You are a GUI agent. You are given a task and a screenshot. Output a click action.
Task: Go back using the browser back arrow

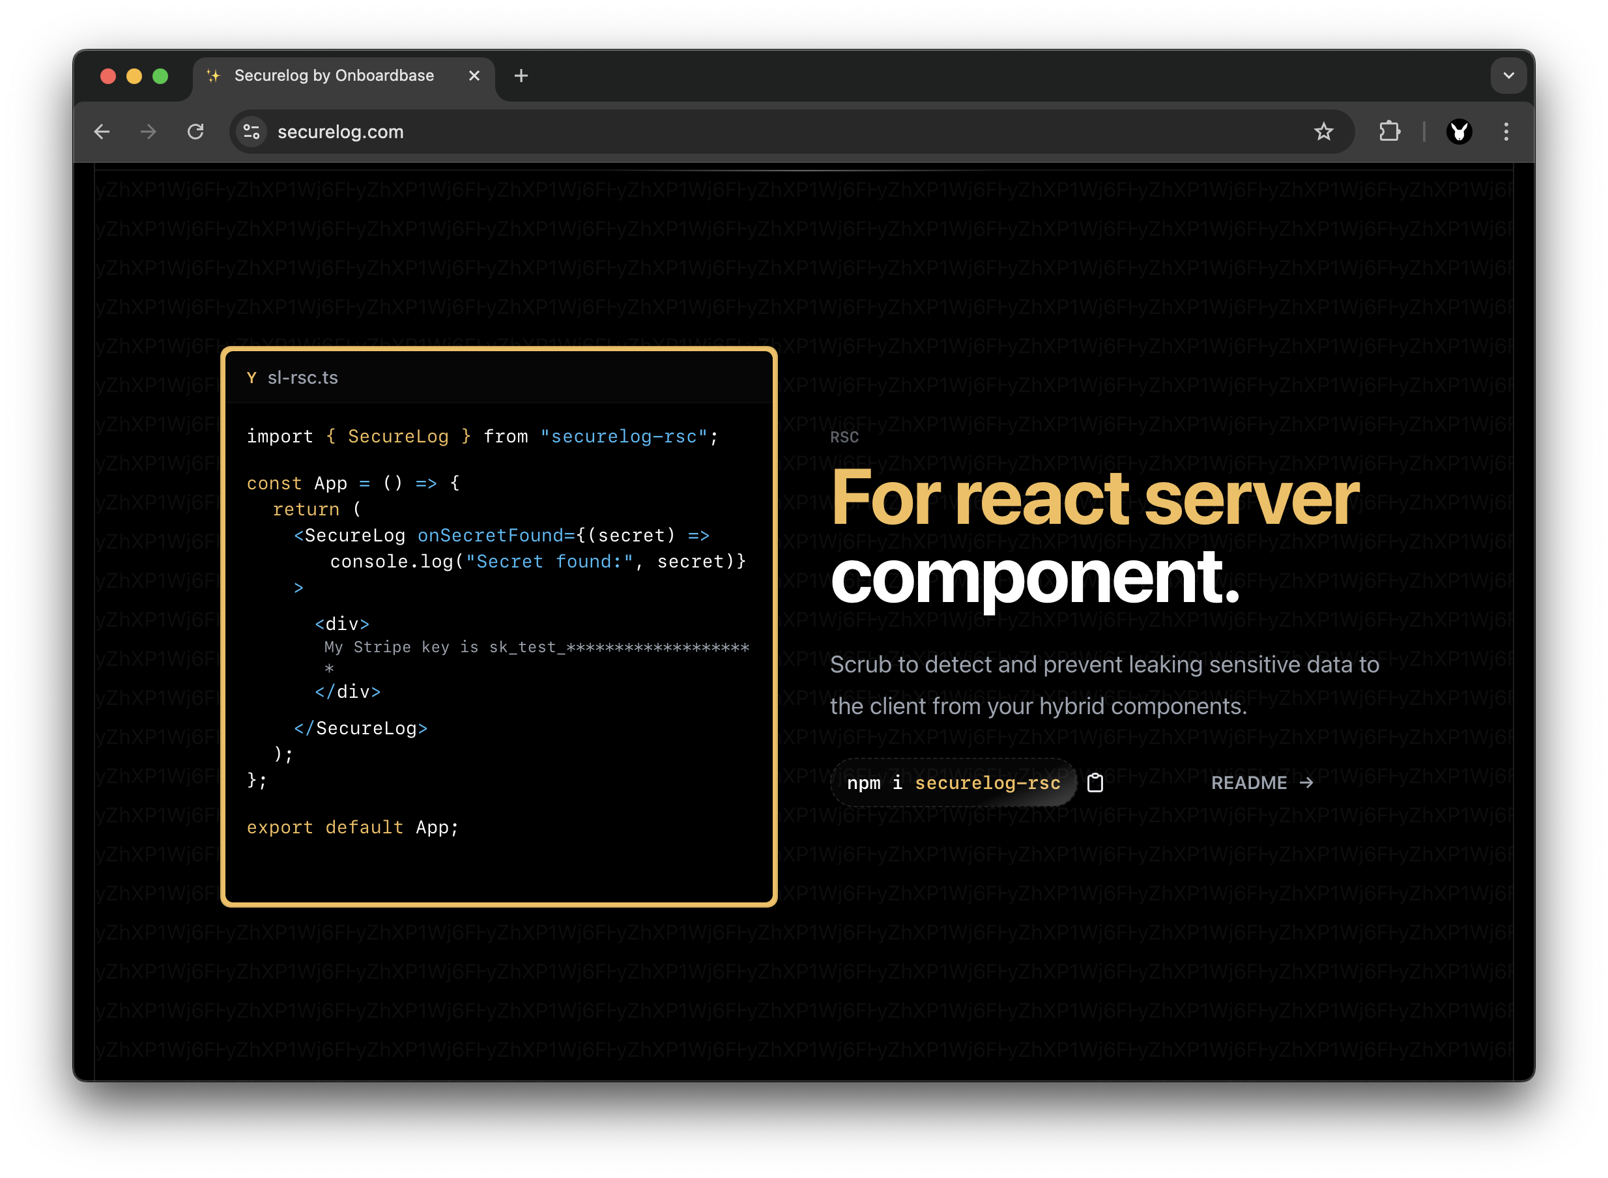(102, 132)
